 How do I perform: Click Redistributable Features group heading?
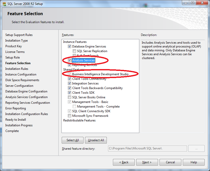pyautogui.click(x=79, y=120)
